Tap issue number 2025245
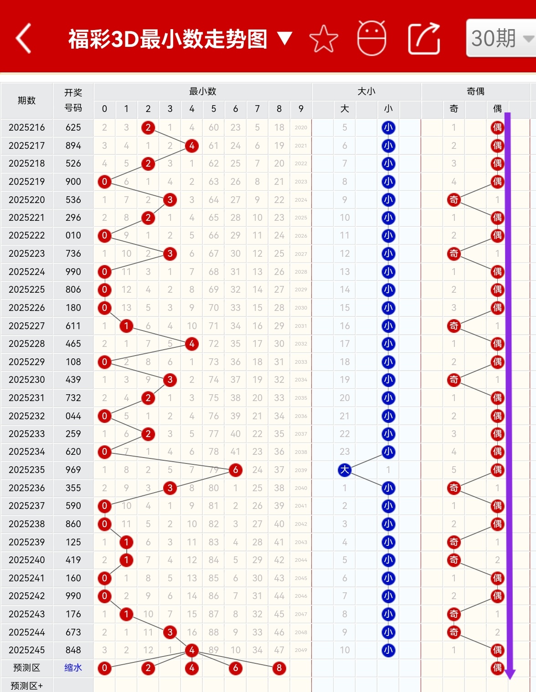Viewport: 536px width, 692px height. click(27, 650)
